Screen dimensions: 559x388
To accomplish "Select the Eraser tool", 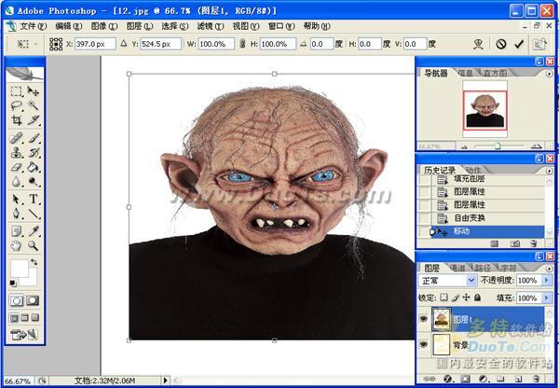I will [16, 167].
